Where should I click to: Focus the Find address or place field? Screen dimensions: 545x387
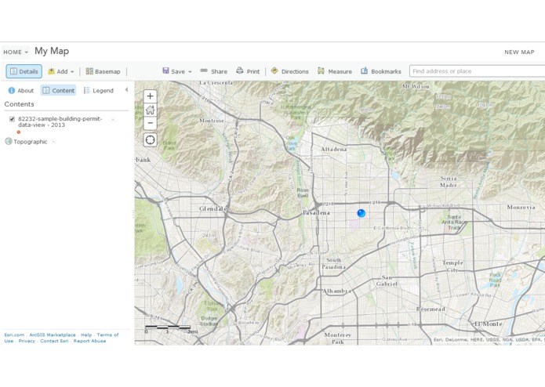coord(478,71)
